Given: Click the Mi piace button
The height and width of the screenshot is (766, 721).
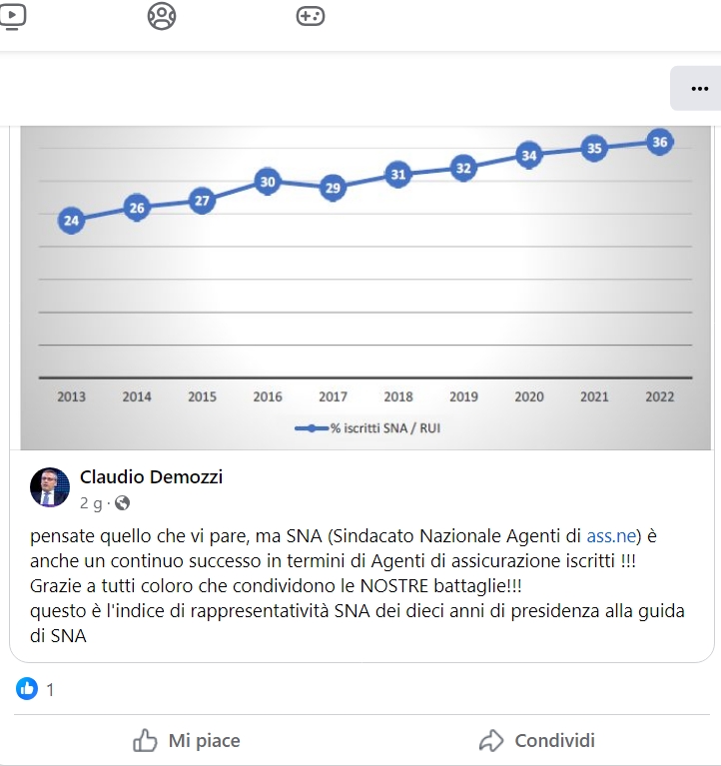Looking at the screenshot, I should (187, 741).
